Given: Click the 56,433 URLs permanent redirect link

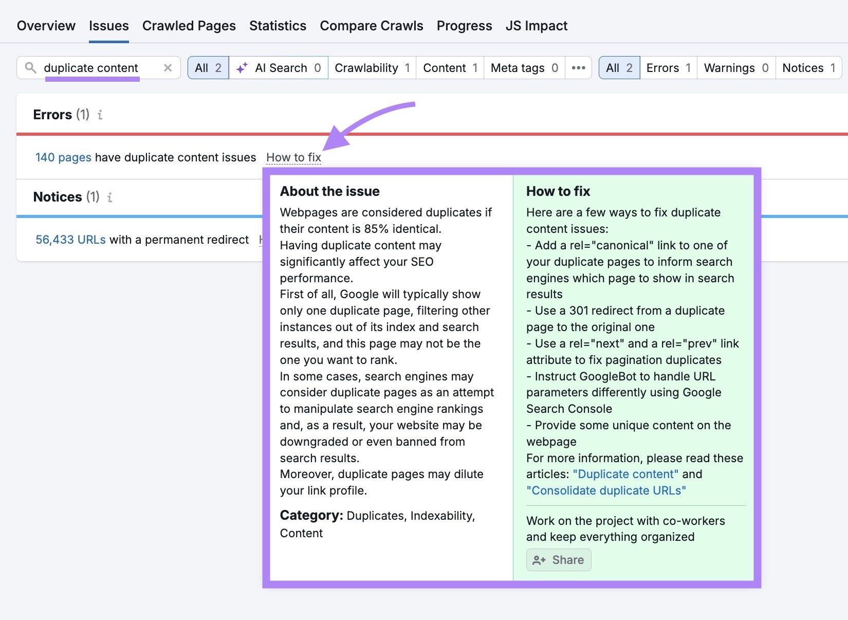Looking at the screenshot, I should [x=70, y=239].
